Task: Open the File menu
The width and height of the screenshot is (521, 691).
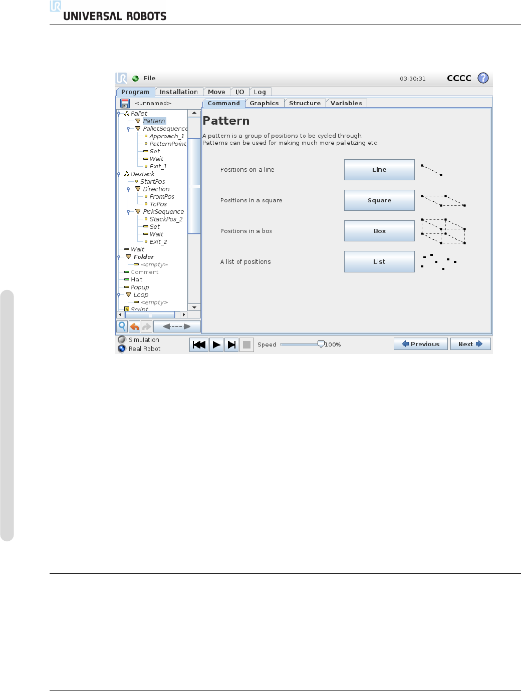Action: coord(149,78)
